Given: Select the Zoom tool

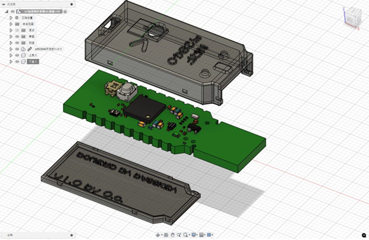Looking at the screenshot, I should click(179, 235).
